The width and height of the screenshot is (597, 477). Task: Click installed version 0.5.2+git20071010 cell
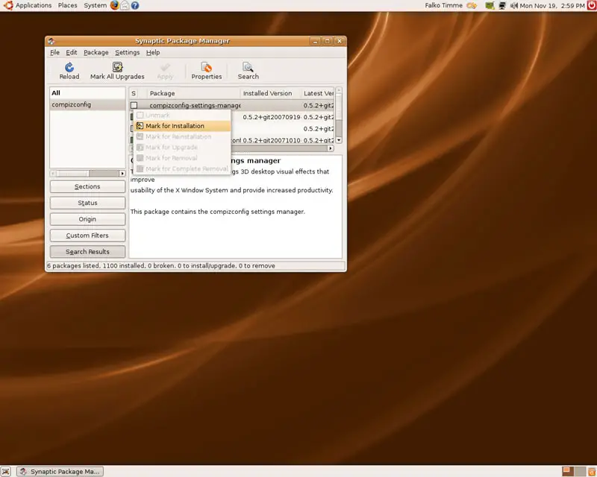tap(272, 140)
